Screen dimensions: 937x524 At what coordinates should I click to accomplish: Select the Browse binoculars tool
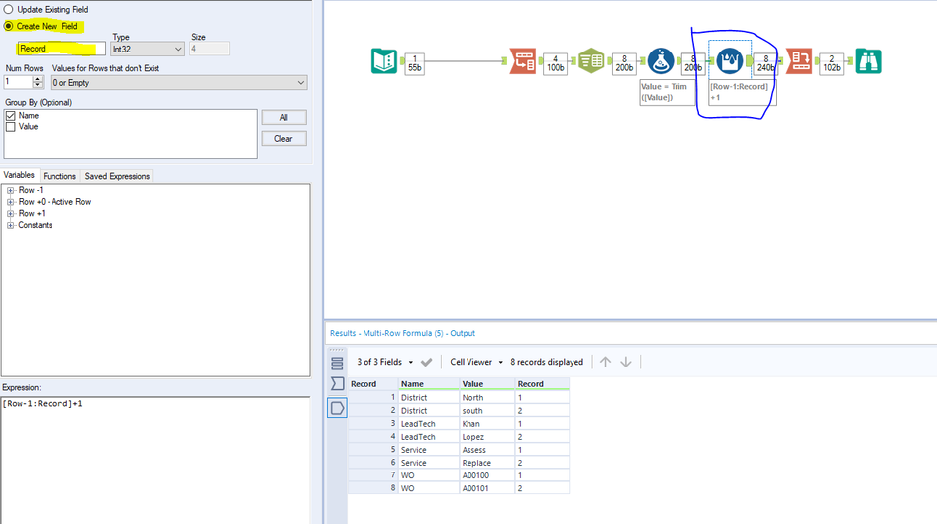868,61
